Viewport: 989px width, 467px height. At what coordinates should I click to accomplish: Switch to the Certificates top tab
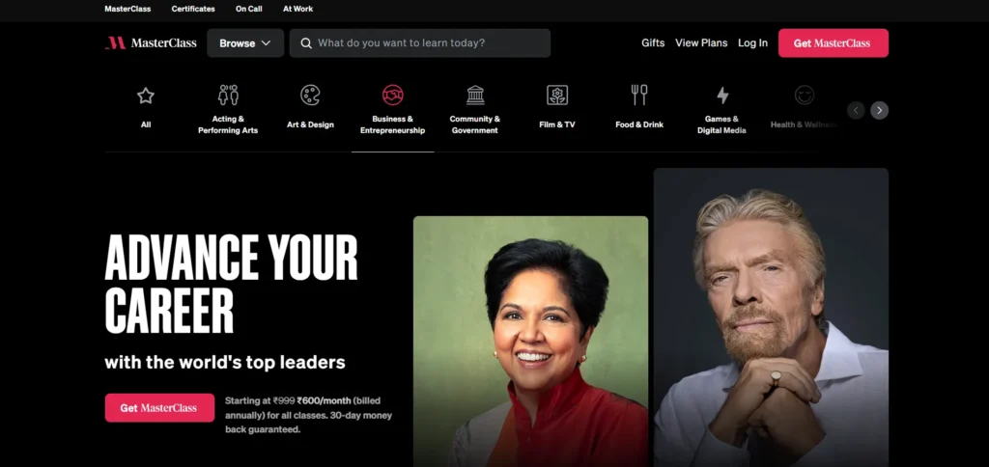[193, 9]
